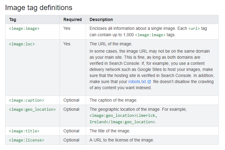Click the external-link icon beside robots.txt

coord(149,82)
